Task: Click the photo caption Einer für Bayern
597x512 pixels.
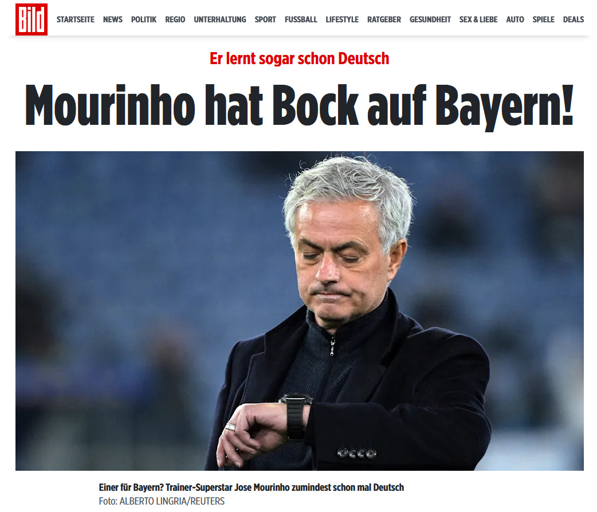Action: [252, 487]
